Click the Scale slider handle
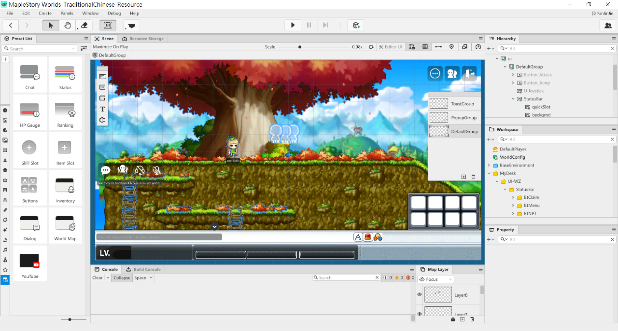The height and width of the screenshot is (331, 618). pyautogui.click(x=300, y=47)
